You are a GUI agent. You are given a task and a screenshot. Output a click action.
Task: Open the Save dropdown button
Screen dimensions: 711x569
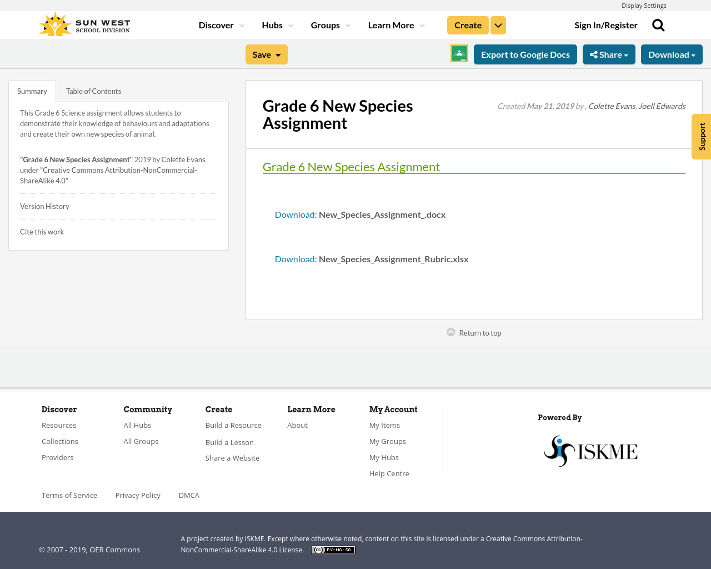pyautogui.click(x=267, y=54)
